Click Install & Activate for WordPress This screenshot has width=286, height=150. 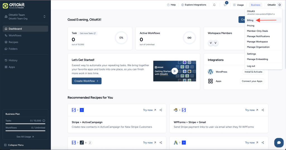(253, 72)
